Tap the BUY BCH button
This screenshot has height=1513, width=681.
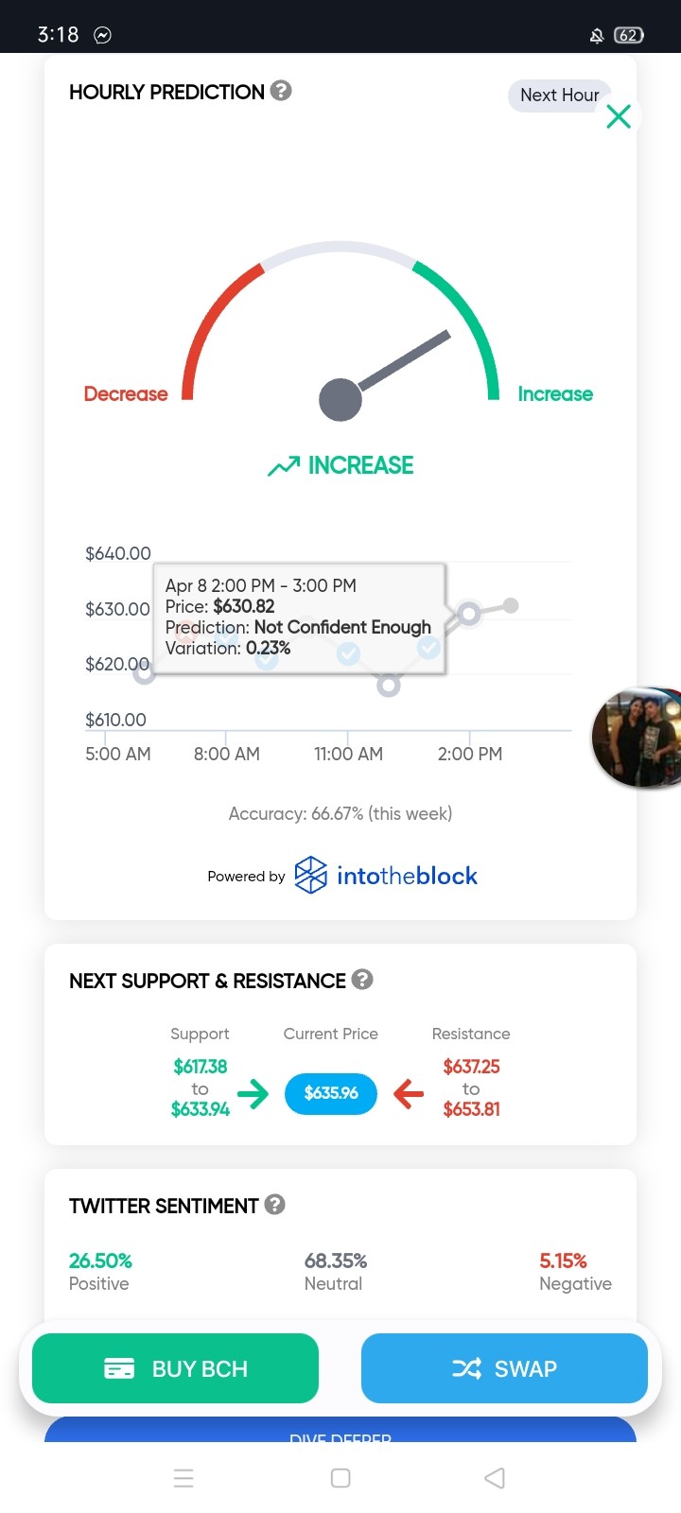click(175, 1368)
